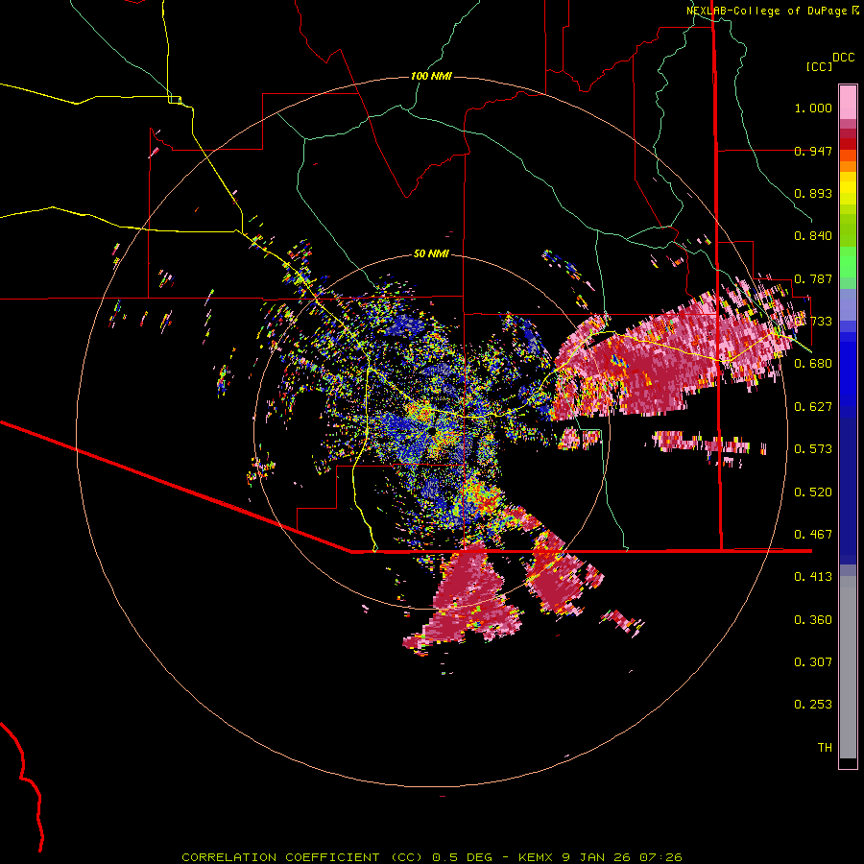The image size is (864, 864).
Task: Click the 0.627 color scale label
Action: tap(813, 407)
